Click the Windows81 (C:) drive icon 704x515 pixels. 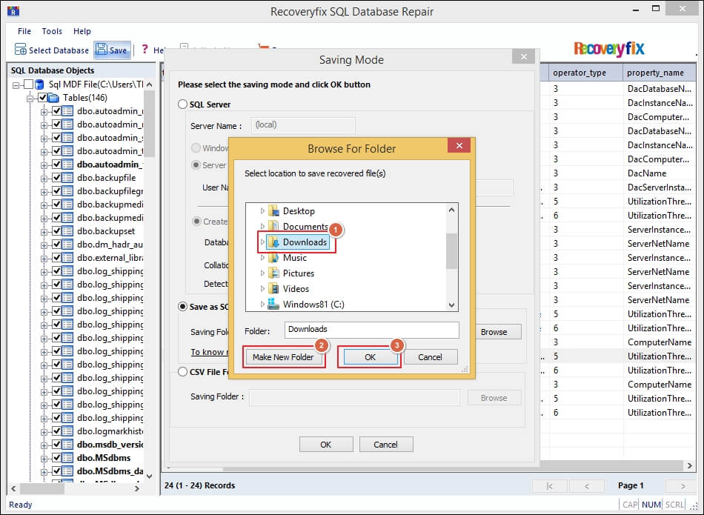273,304
